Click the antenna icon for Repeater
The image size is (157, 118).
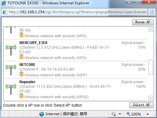(11, 89)
